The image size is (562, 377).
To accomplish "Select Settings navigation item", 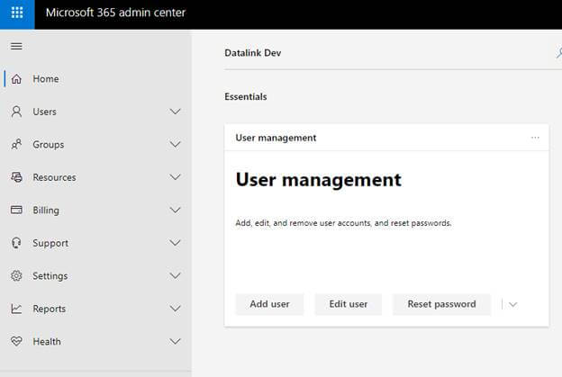I will (95, 275).
